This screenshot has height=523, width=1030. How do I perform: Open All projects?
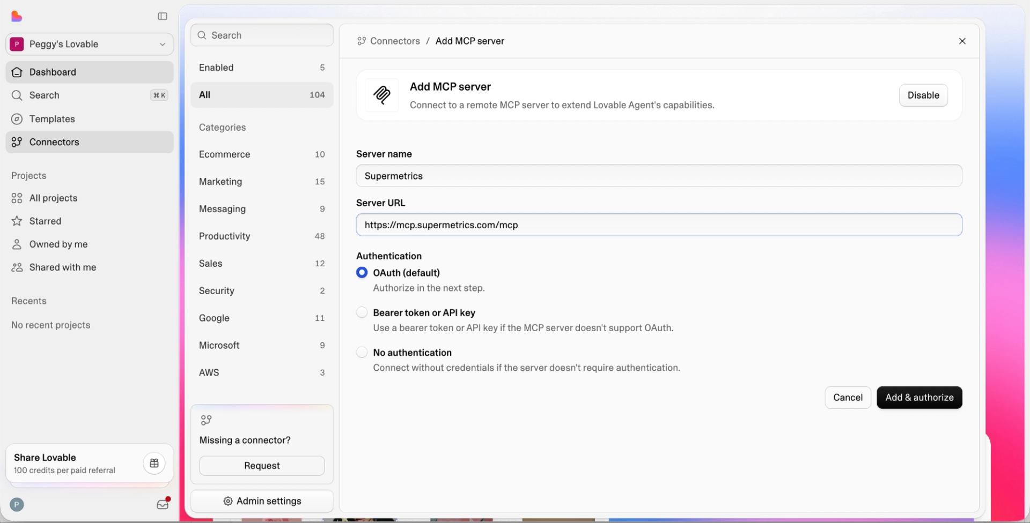(90, 198)
